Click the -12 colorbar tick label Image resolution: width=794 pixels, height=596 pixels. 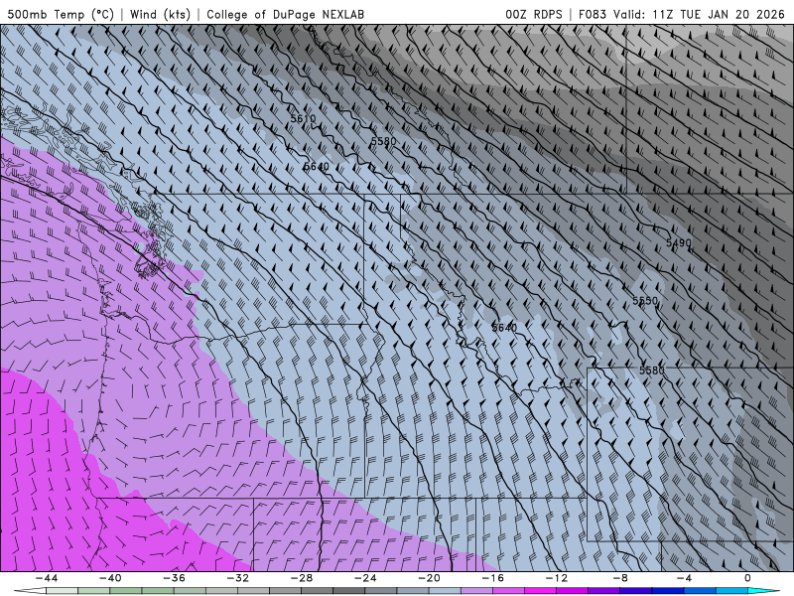[x=557, y=578]
